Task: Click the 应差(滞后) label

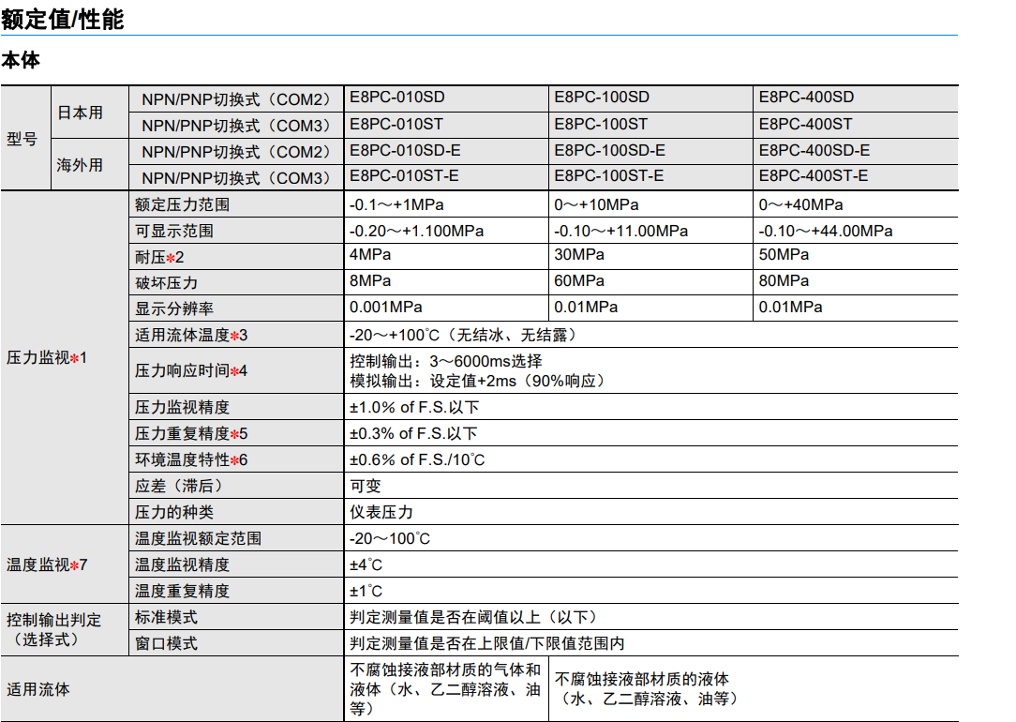Action: coord(179,486)
